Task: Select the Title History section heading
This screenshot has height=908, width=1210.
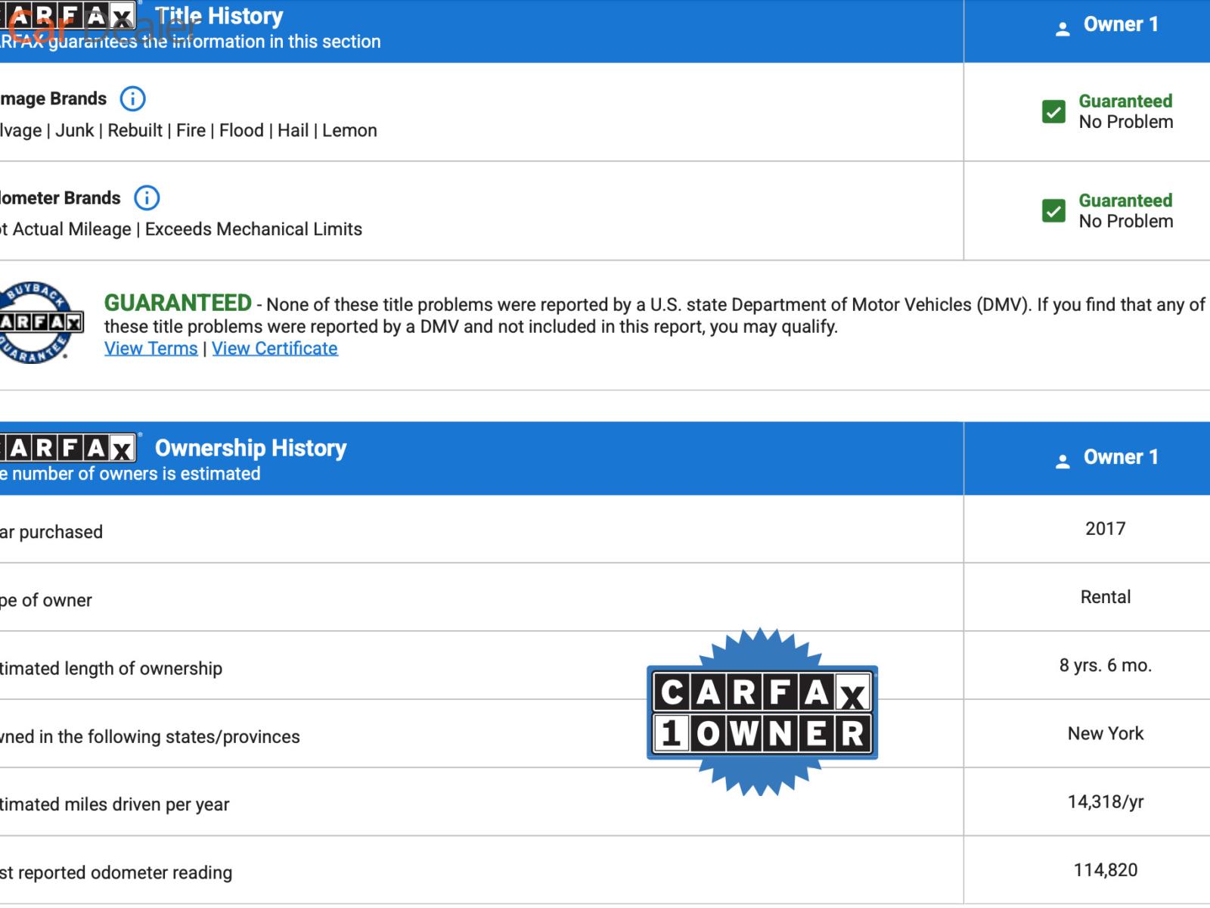Action: [219, 16]
